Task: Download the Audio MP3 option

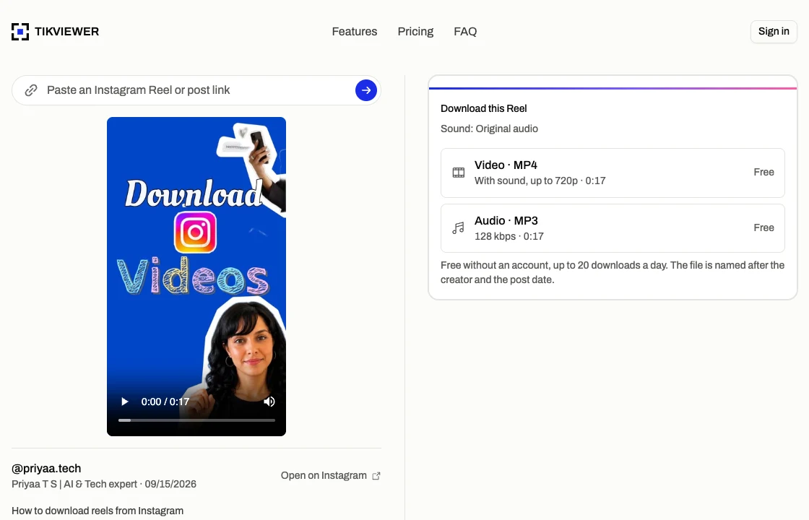Action: click(x=613, y=228)
